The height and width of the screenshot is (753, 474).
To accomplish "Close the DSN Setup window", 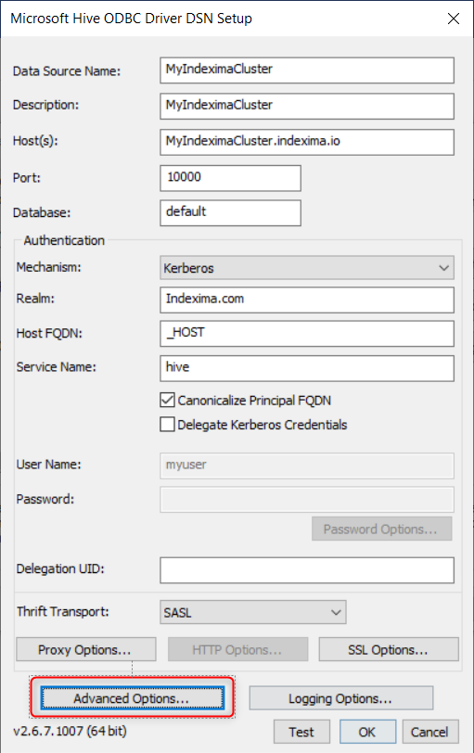I will 454,19.
